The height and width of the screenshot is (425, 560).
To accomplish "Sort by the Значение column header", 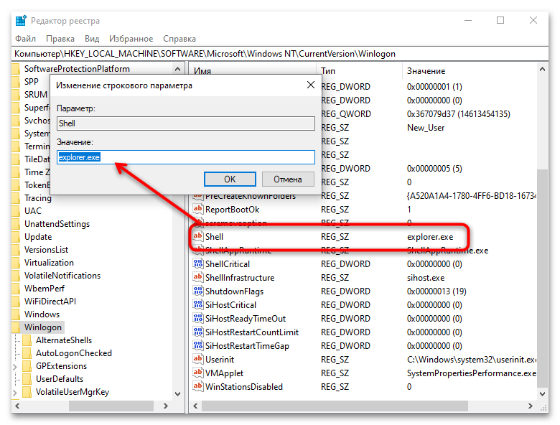I will click(470, 70).
